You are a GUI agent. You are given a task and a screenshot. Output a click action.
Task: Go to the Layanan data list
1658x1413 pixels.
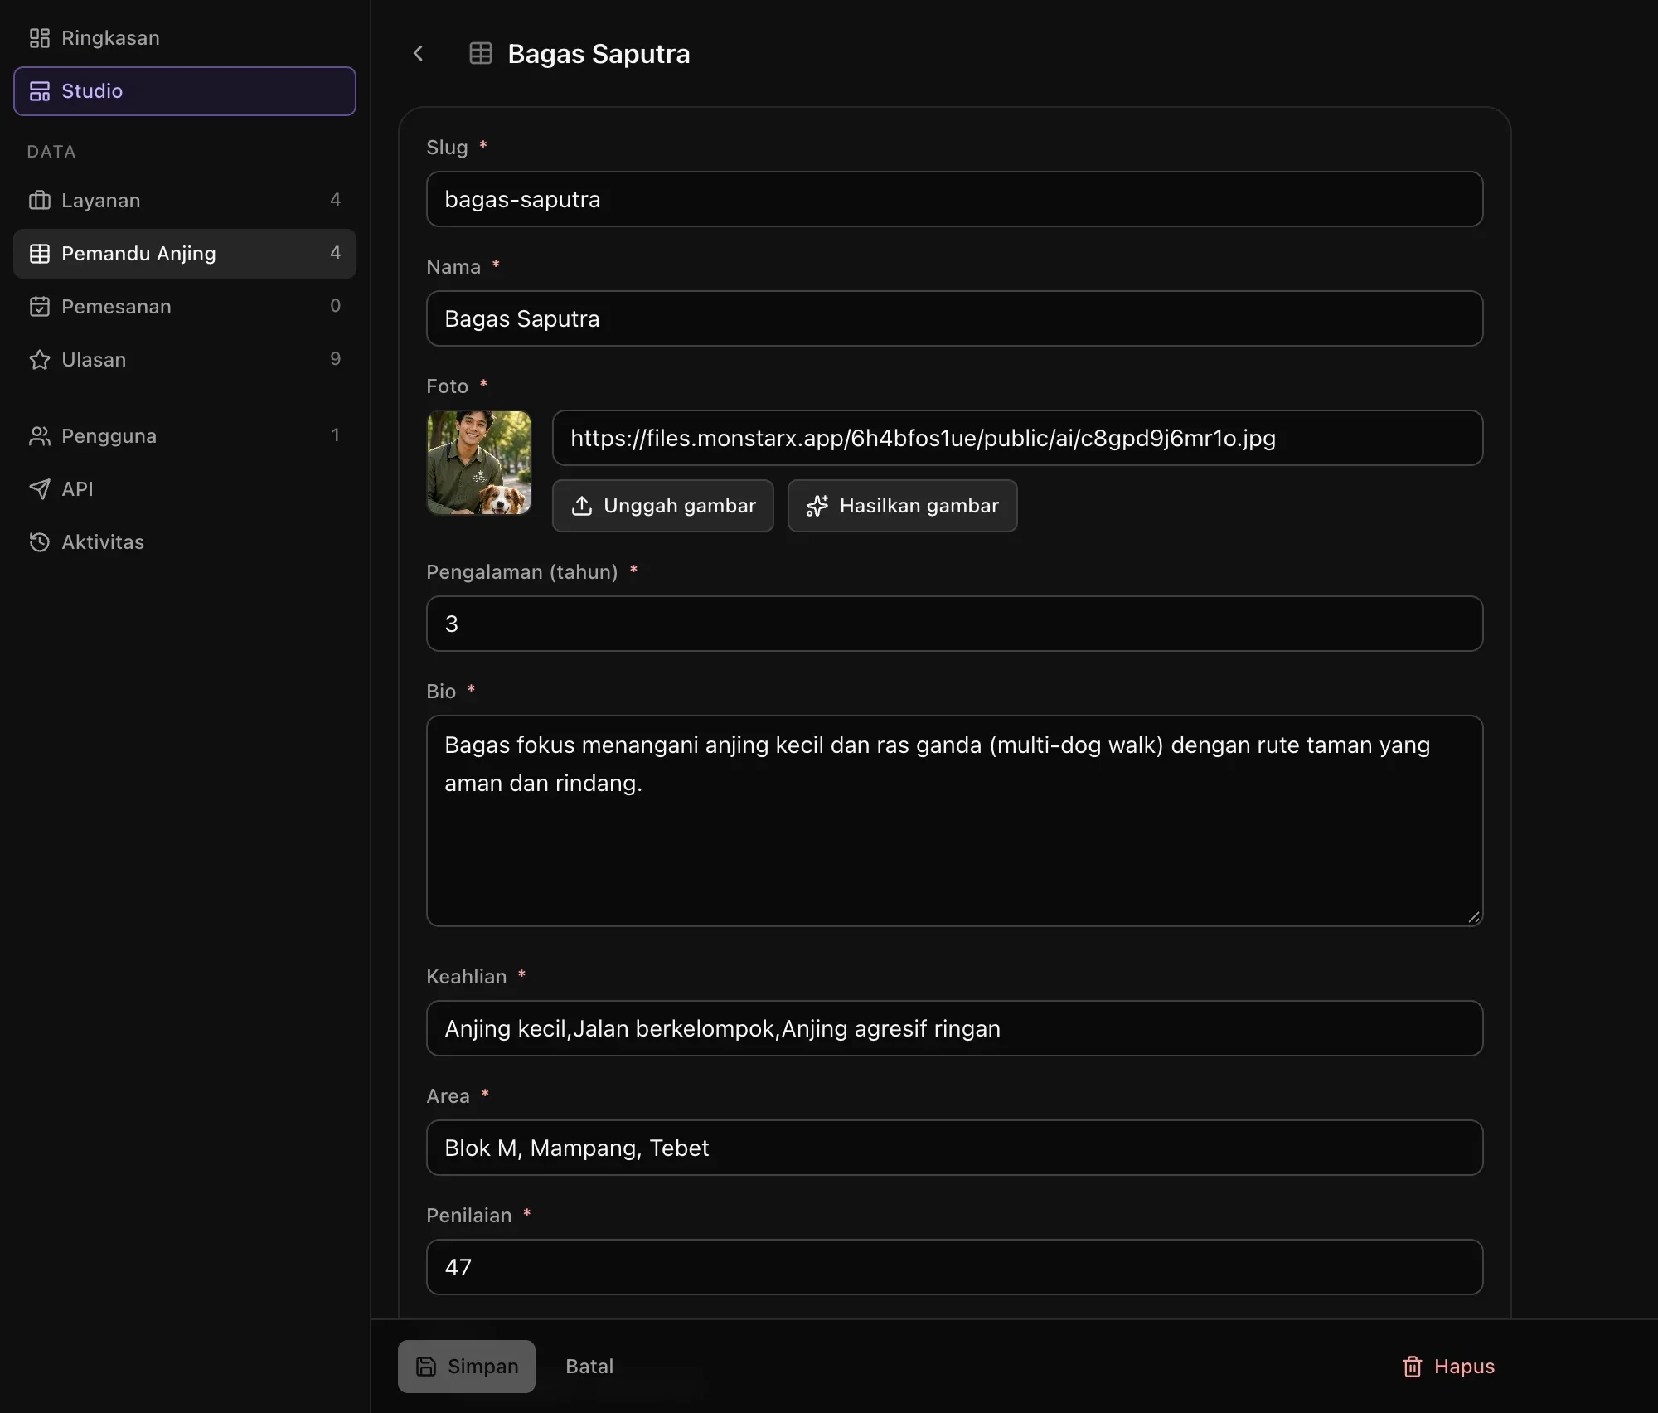185,201
